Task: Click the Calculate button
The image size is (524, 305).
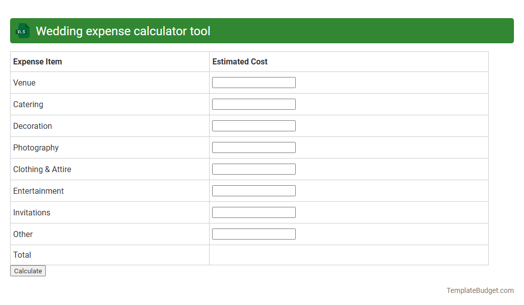Action: pyautogui.click(x=28, y=271)
